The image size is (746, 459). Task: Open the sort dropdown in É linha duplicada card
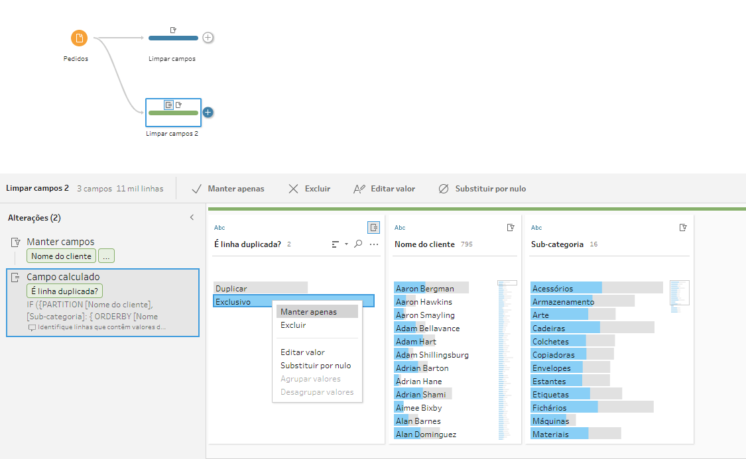pos(340,244)
